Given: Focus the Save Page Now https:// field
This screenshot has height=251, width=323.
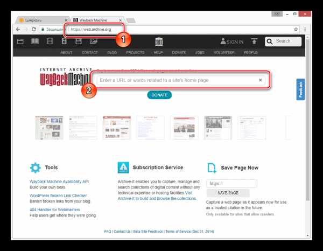Looking at the screenshot, I should pyautogui.click(x=231, y=184).
